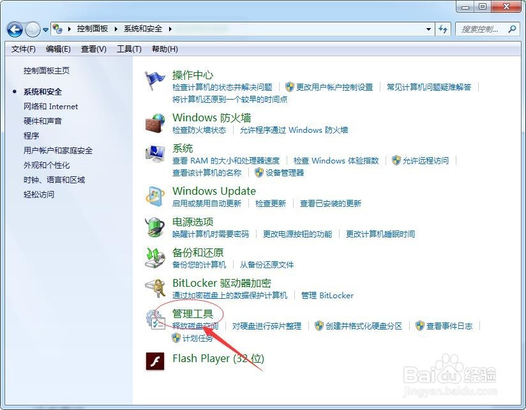Image resolution: width=526 pixels, height=410 pixels.
Task: Click the Backup and Restore icon
Action: [x=154, y=257]
